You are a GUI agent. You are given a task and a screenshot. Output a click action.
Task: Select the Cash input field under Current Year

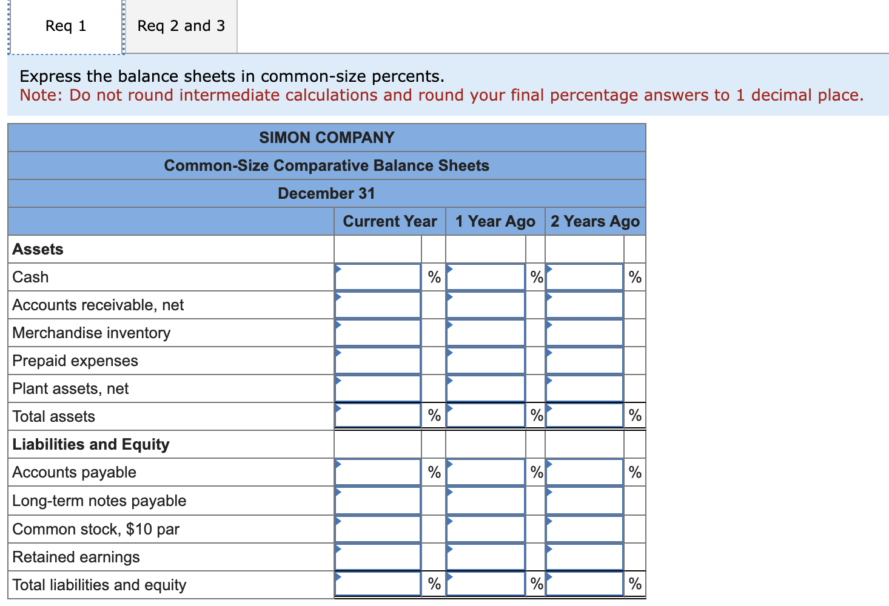[x=377, y=276]
